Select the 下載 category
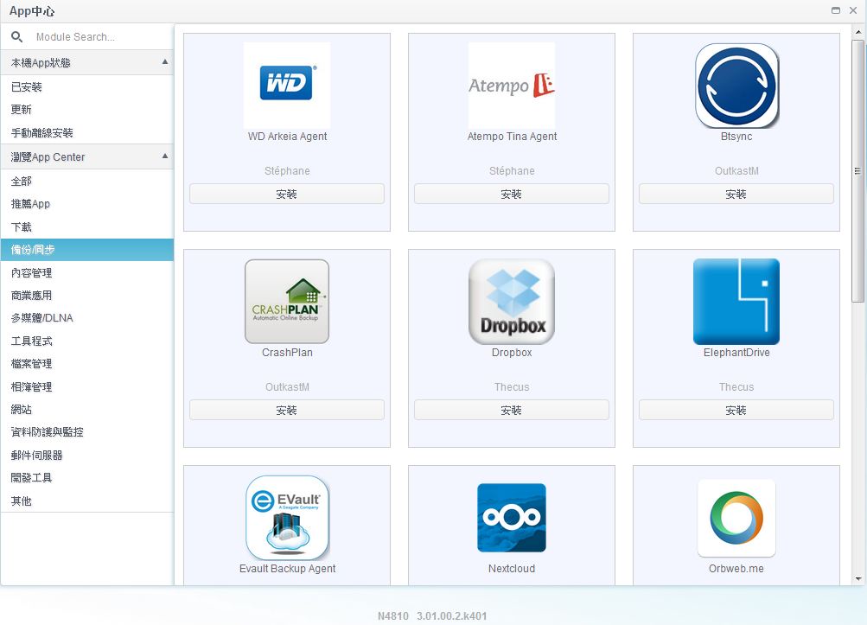The image size is (867, 625). (86, 226)
